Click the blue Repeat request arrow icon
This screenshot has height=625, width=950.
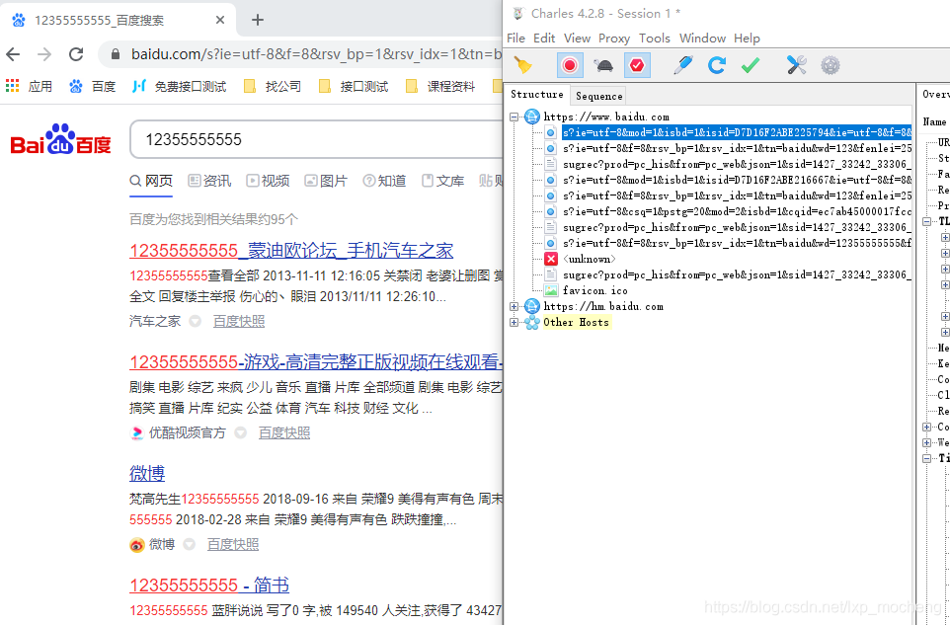[x=717, y=65]
